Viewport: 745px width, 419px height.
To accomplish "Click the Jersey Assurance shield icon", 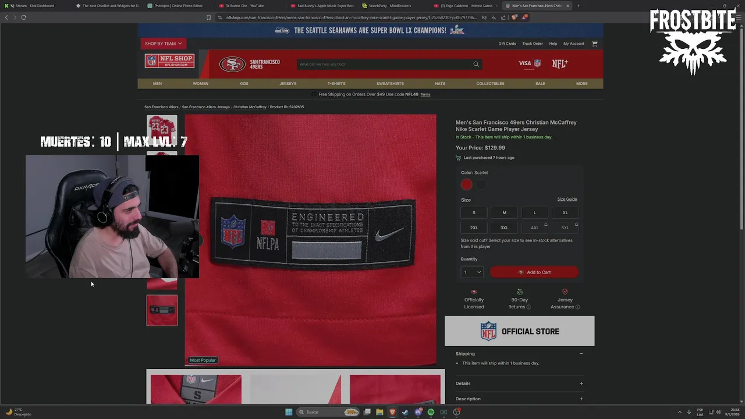I will point(565,292).
